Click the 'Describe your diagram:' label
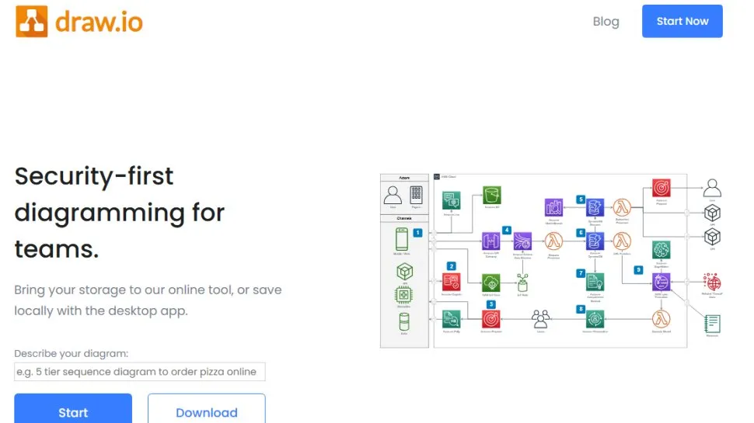Viewport: 754px width, 423px height. coord(72,353)
